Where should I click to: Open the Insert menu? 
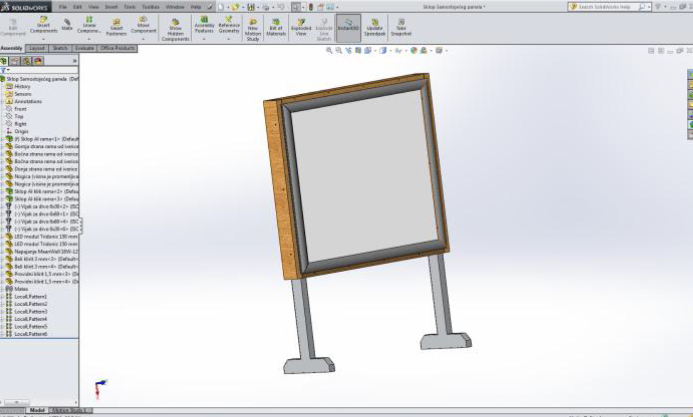[111, 7]
